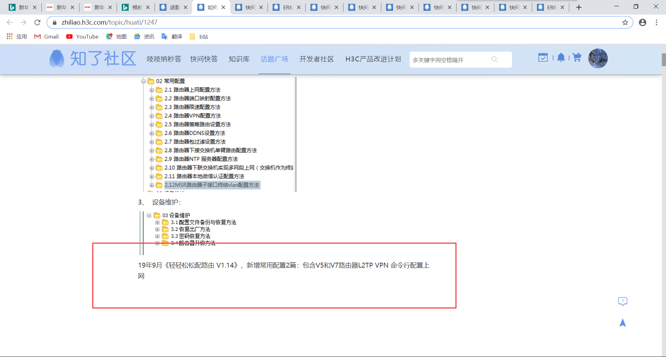Select the 2.4 路由器VPN配置方法 entry
The image size is (666, 357).
coord(193,116)
